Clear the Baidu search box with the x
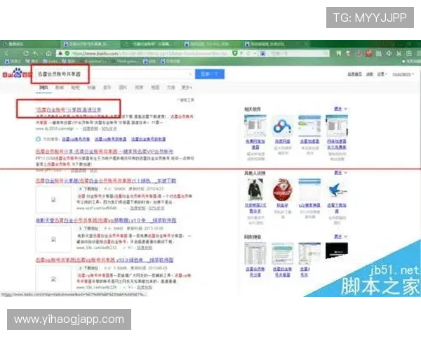 point(190,74)
